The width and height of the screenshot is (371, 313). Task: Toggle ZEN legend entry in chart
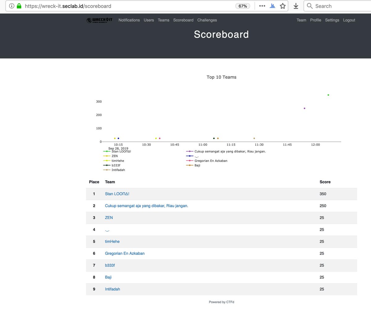coord(110,156)
